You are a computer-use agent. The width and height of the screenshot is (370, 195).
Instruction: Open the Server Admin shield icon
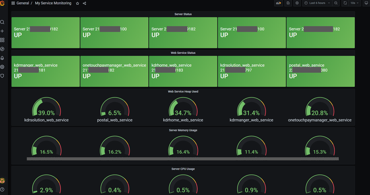[x=2, y=76]
